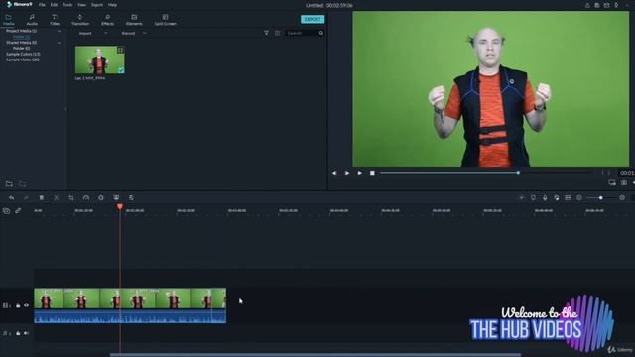Switch to the Titles tab
This screenshot has height=357, width=635.
pyautogui.click(x=55, y=20)
